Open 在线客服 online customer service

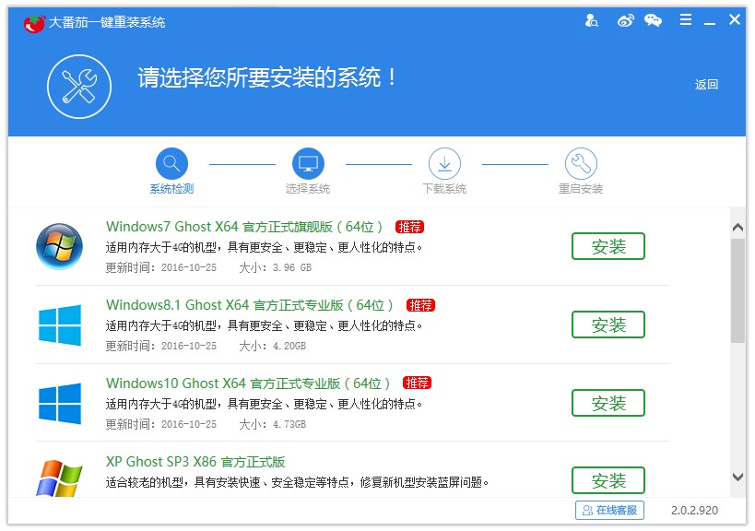point(608,509)
